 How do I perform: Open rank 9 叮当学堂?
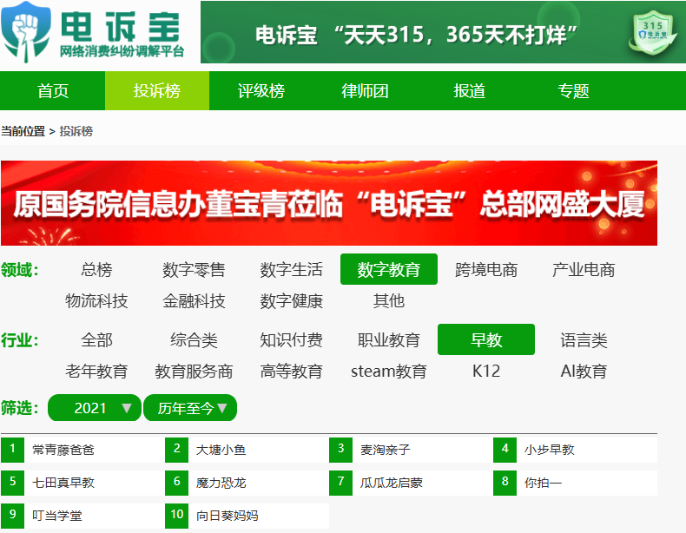(82, 516)
